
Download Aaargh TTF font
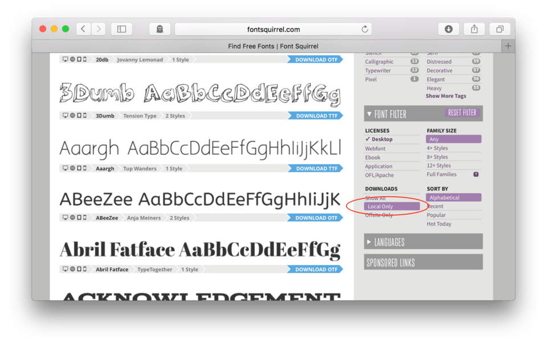point(316,169)
